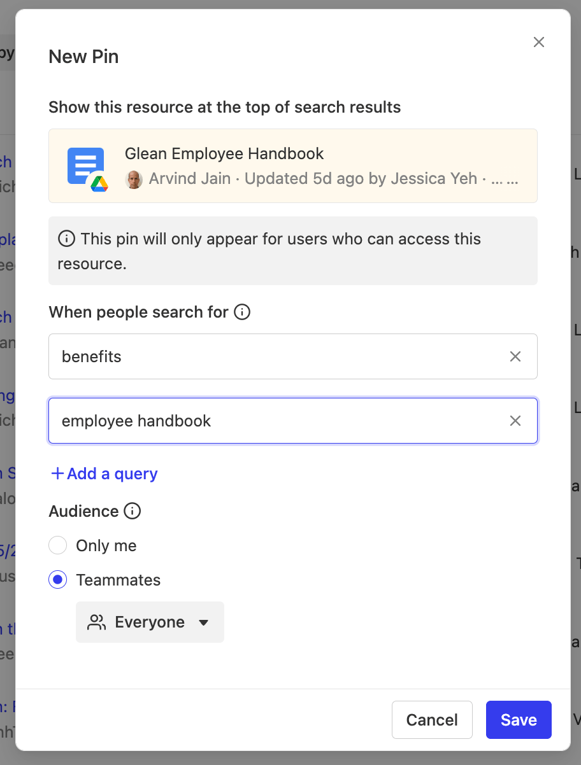Click the Save button
This screenshot has width=581, height=765.
pyautogui.click(x=519, y=720)
